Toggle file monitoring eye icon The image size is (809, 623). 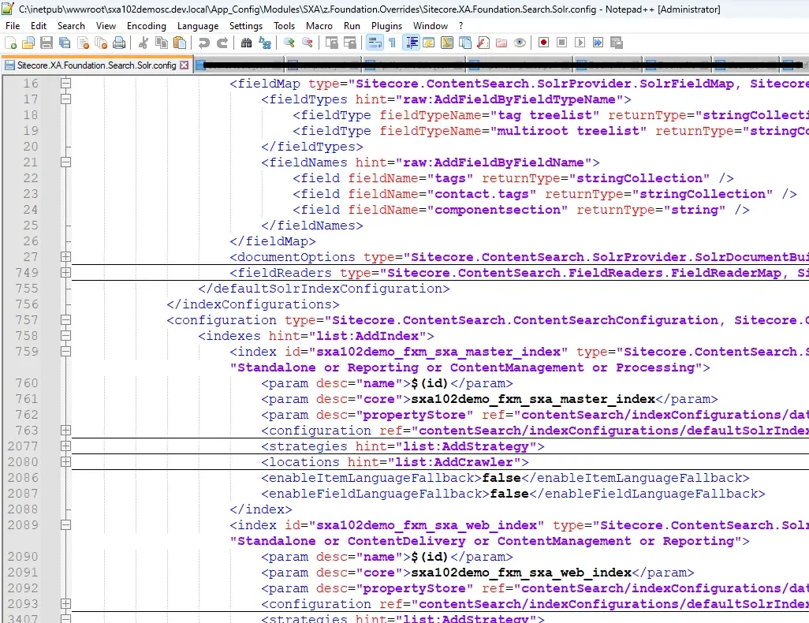520,43
